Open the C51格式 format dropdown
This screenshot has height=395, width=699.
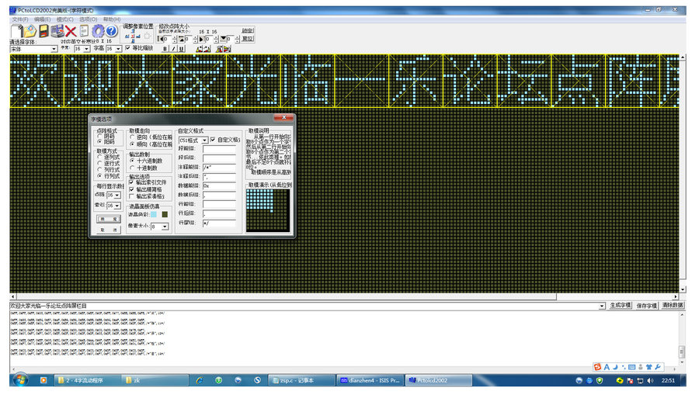coord(204,140)
